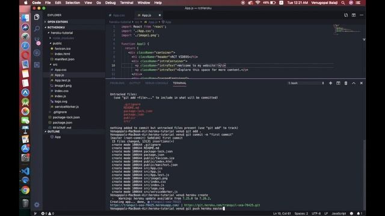Change indentation via Spaces: 2
The width and height of the screenshot is (385, 216).
coord(301,214)
